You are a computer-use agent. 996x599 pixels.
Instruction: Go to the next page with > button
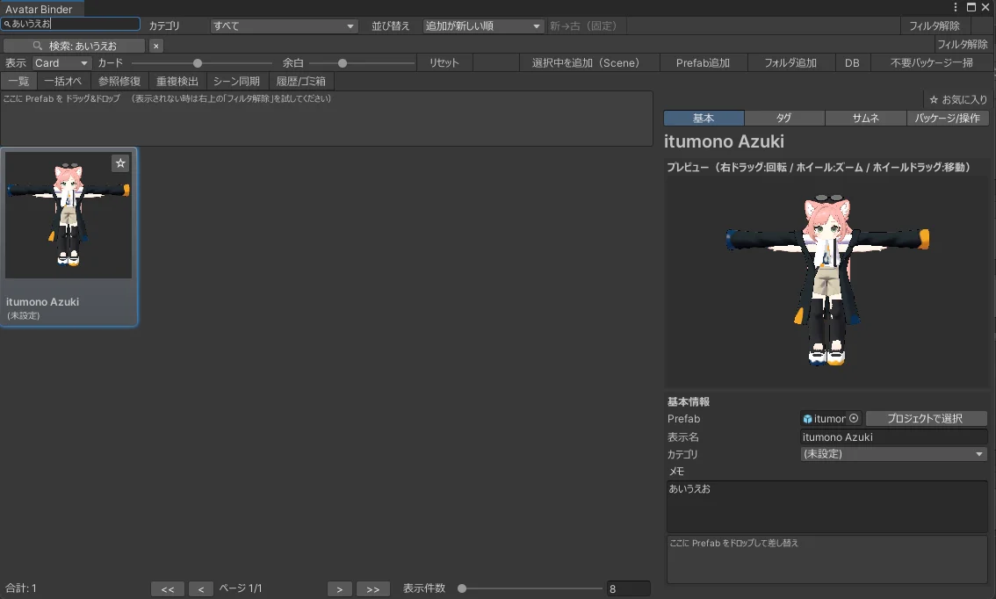(340, 588)
